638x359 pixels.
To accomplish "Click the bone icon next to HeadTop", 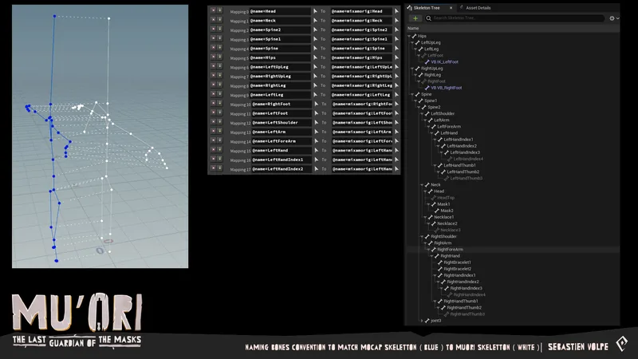I will pyautogui.click(x=434, y=197).
